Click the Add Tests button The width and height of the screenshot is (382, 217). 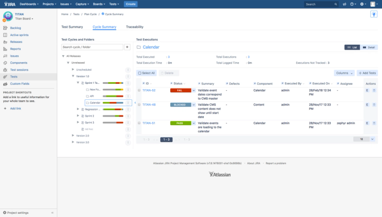click(x=367, y=73)
